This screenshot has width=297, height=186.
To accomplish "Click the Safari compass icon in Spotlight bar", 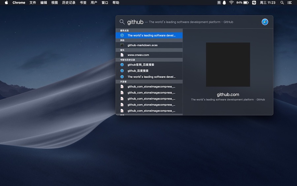I will [x=265, y=22].
